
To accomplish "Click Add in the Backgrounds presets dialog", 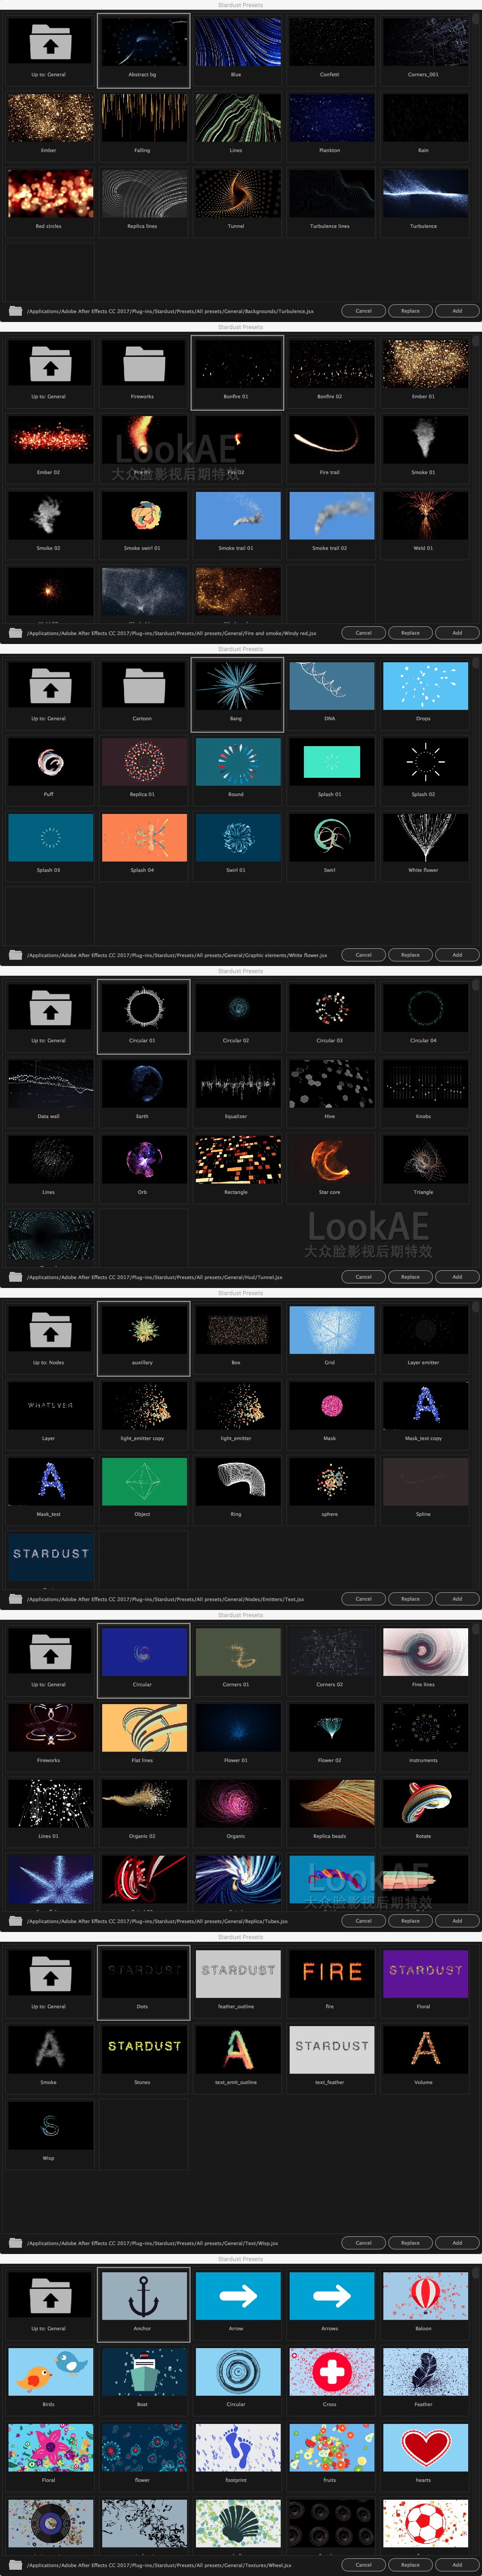I will tap(457, 311).
